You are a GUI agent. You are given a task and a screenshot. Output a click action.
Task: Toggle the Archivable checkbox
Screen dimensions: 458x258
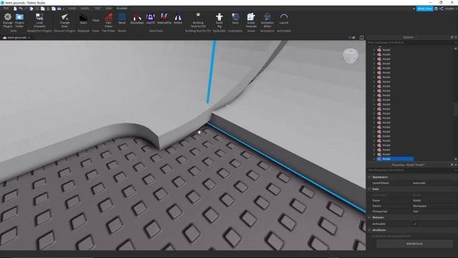pos(415,224)
